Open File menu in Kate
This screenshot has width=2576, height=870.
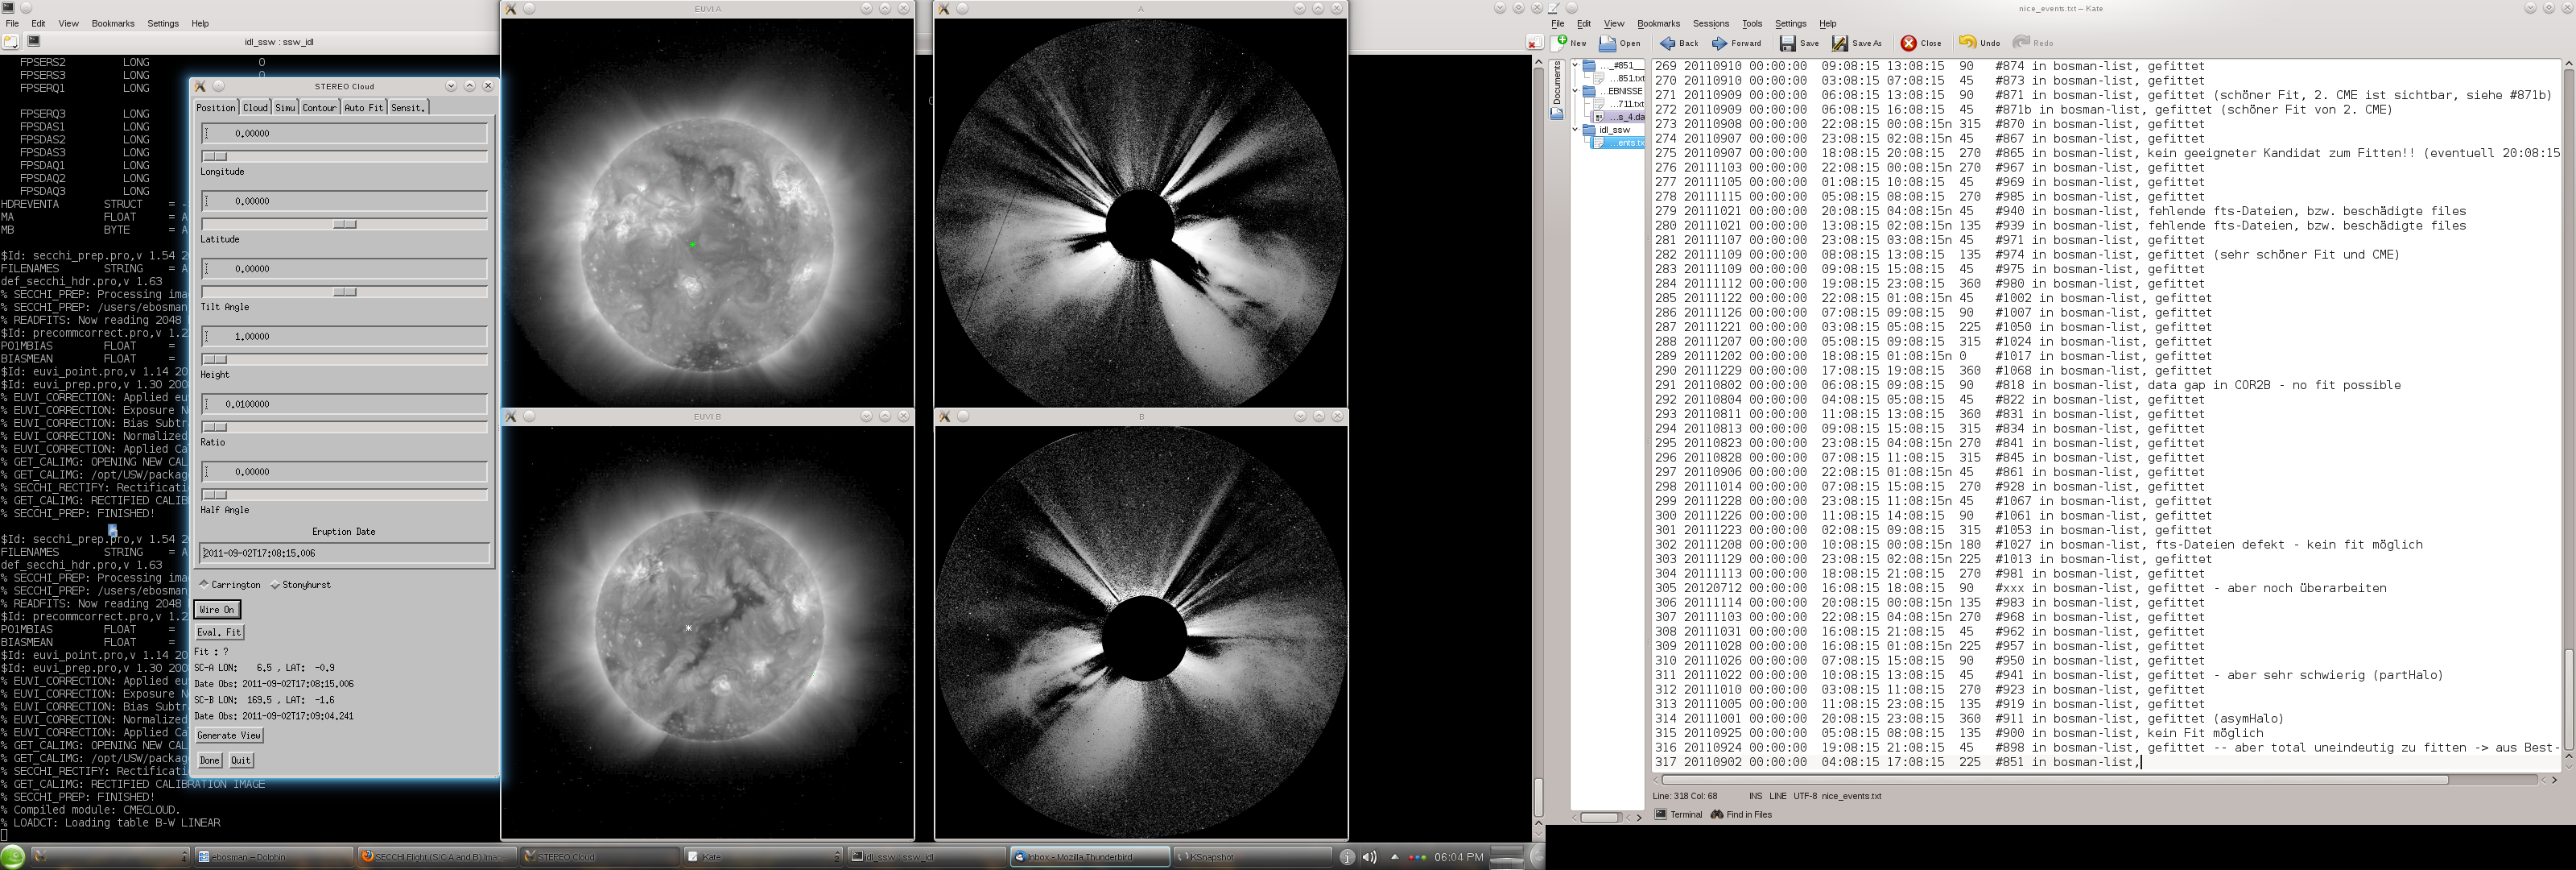(1557, 23)
